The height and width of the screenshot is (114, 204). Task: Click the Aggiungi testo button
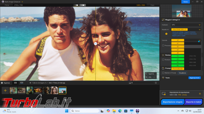click(195, 78)
